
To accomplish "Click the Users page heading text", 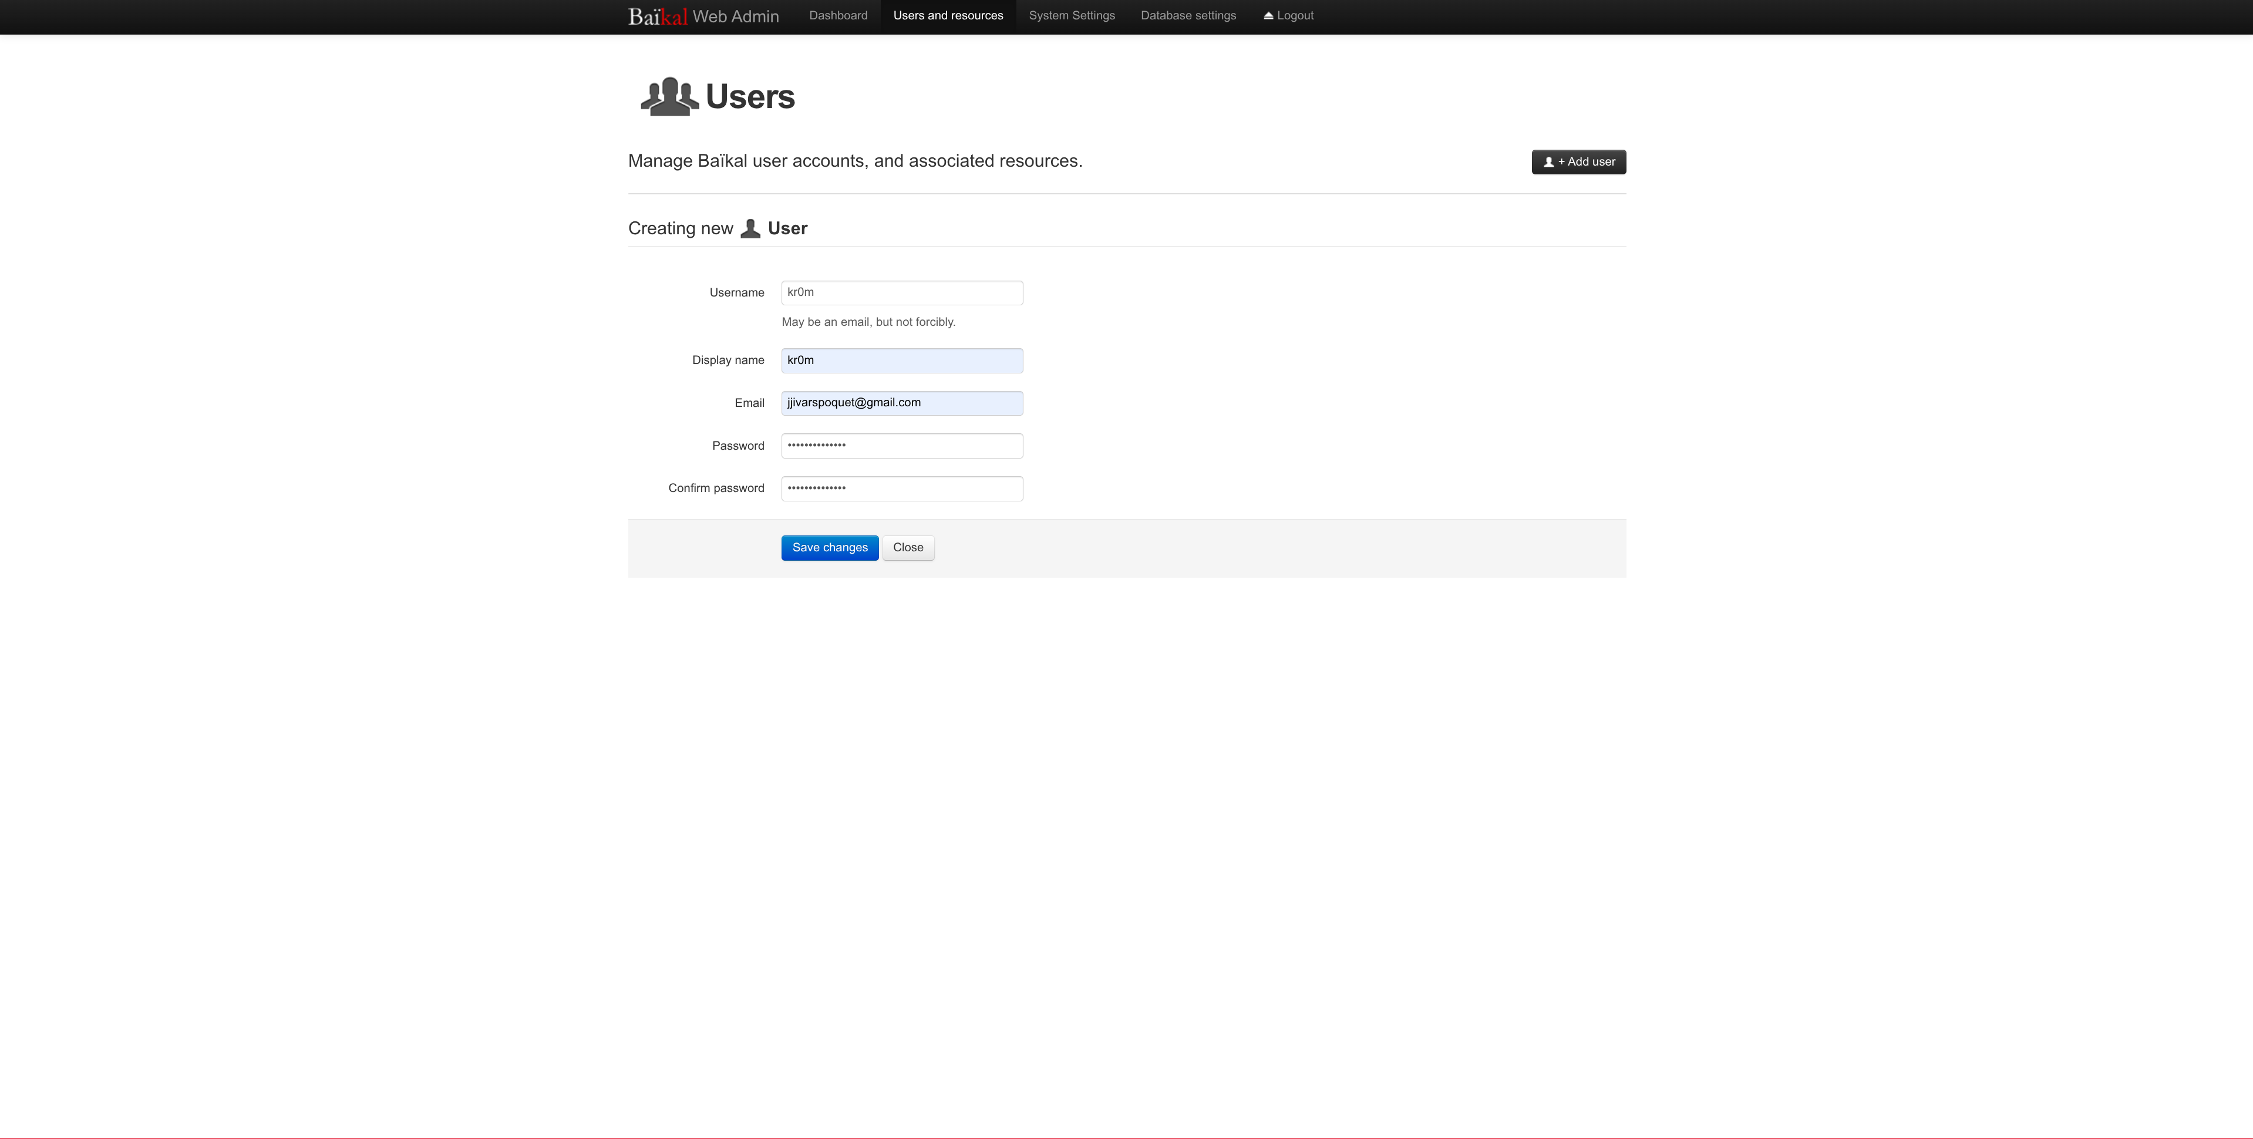I will (x=750, y=97).
